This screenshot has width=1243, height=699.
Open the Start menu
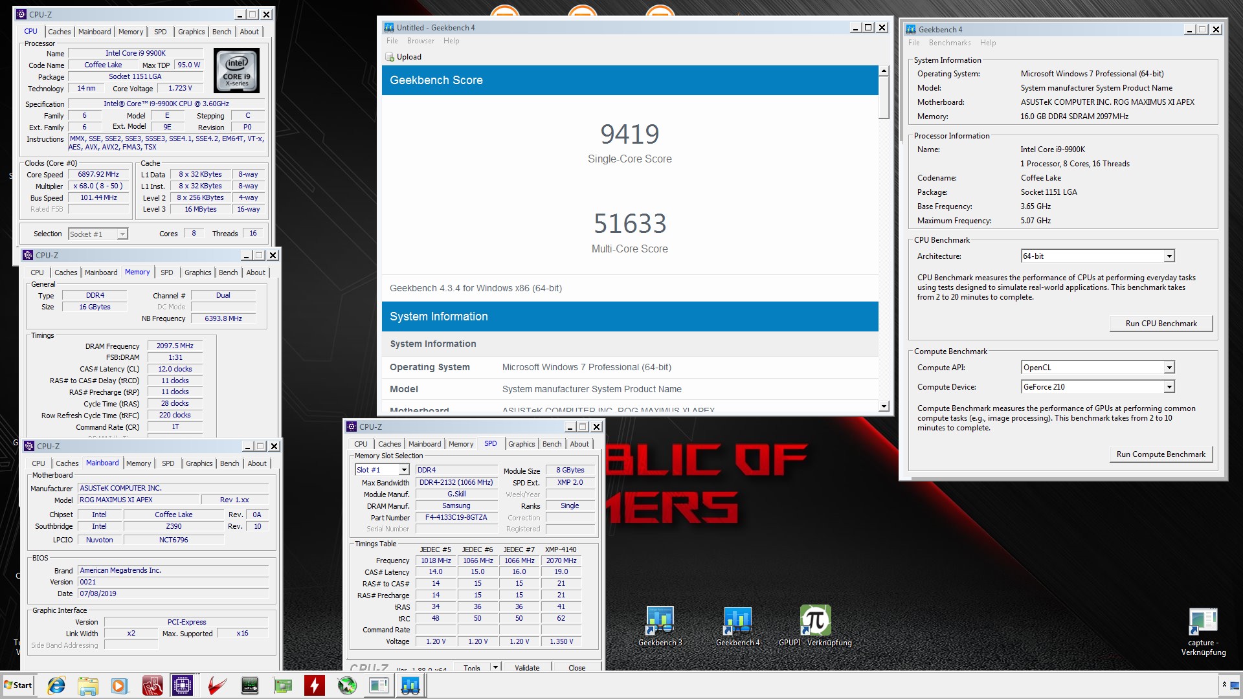pyautogui.click(x=18, y=685)
